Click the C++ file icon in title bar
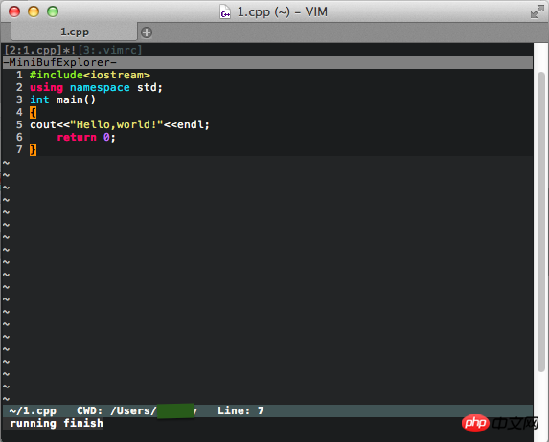This screenshot has width=549, height=442. pyautogui.click(x=225, y=11)
